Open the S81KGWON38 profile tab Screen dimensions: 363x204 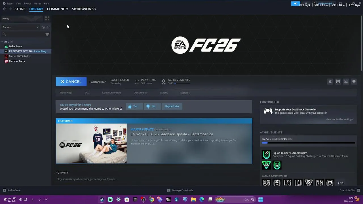tap(84, 9)
